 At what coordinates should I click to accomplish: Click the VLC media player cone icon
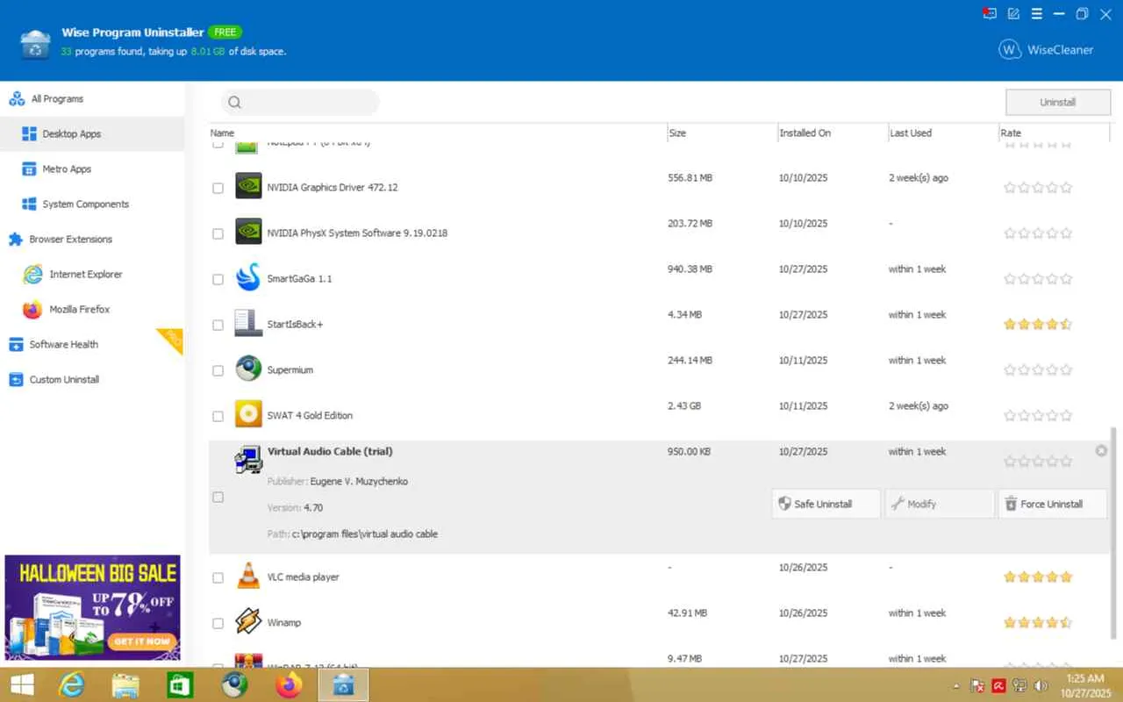[248, 576]
